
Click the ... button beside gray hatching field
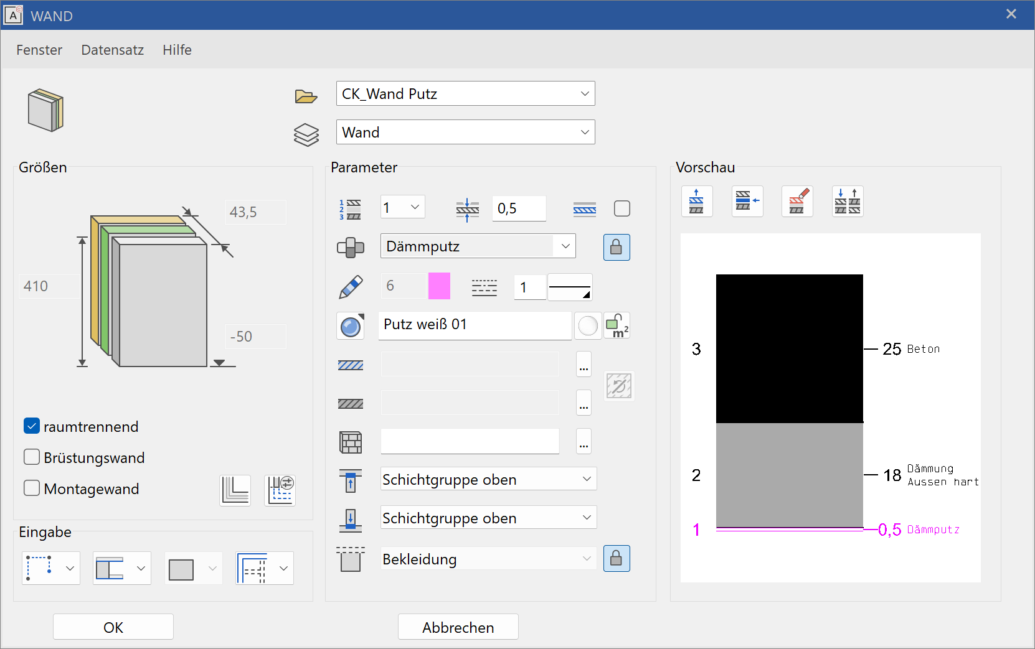click(584, 403)
